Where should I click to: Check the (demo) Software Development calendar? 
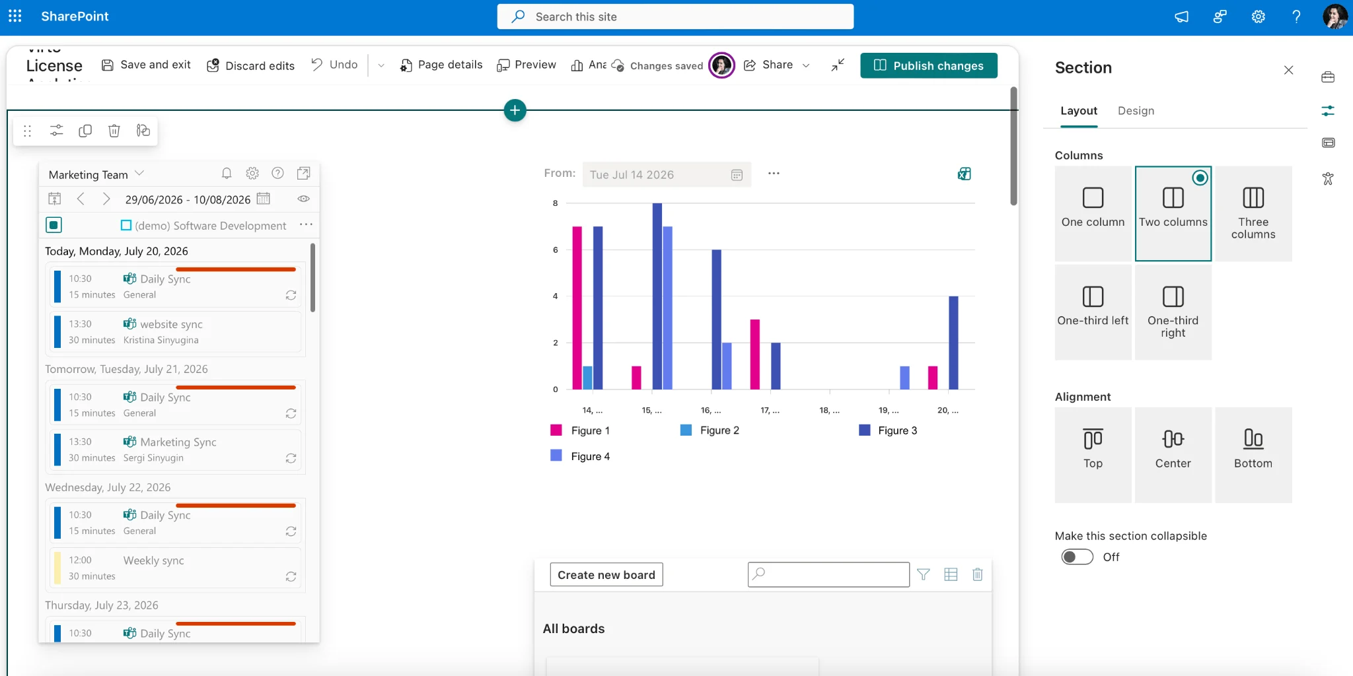[126, 225]
